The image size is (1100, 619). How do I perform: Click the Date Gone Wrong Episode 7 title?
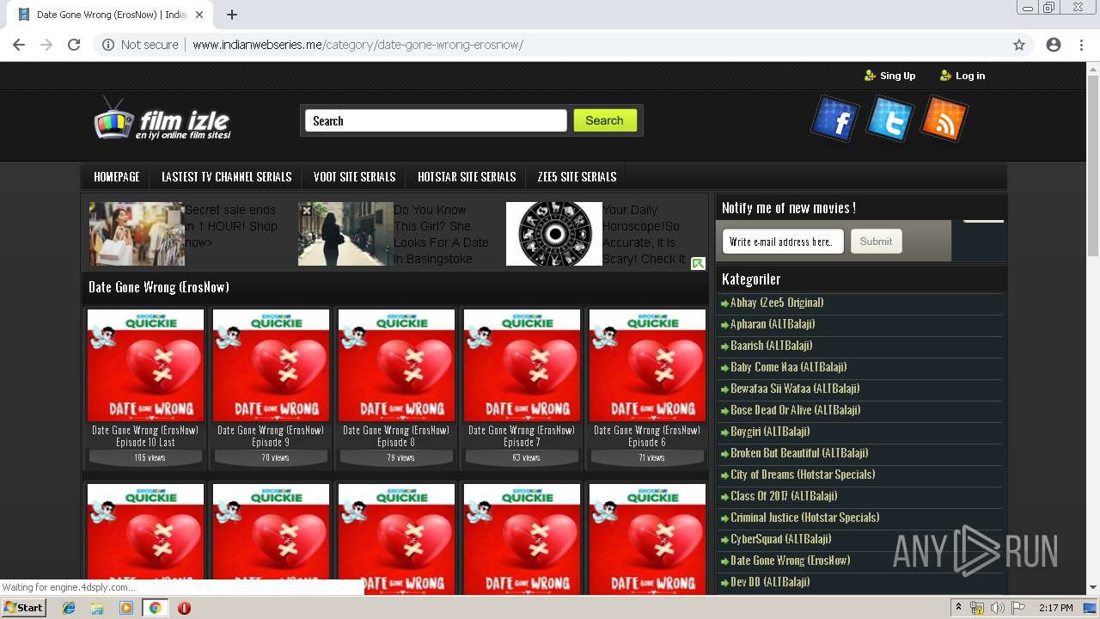522,436
